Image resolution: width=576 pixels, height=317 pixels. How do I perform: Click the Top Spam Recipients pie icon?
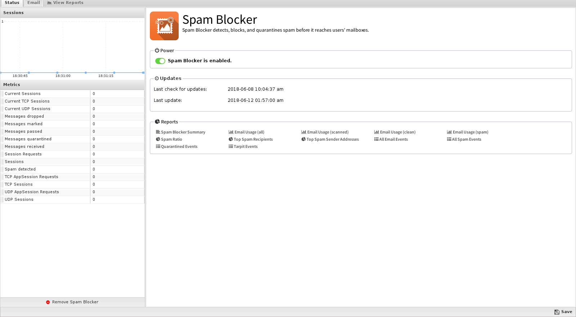coord(231,139)
